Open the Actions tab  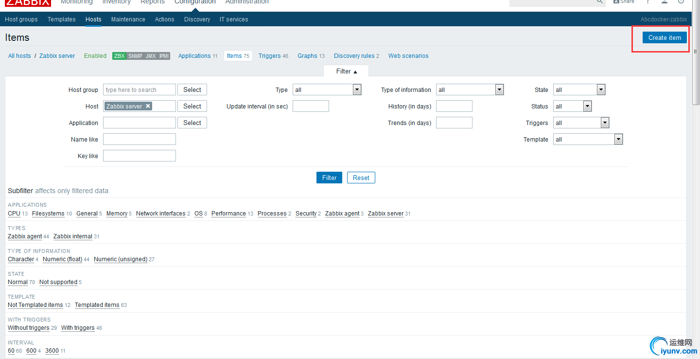[165, 19]
